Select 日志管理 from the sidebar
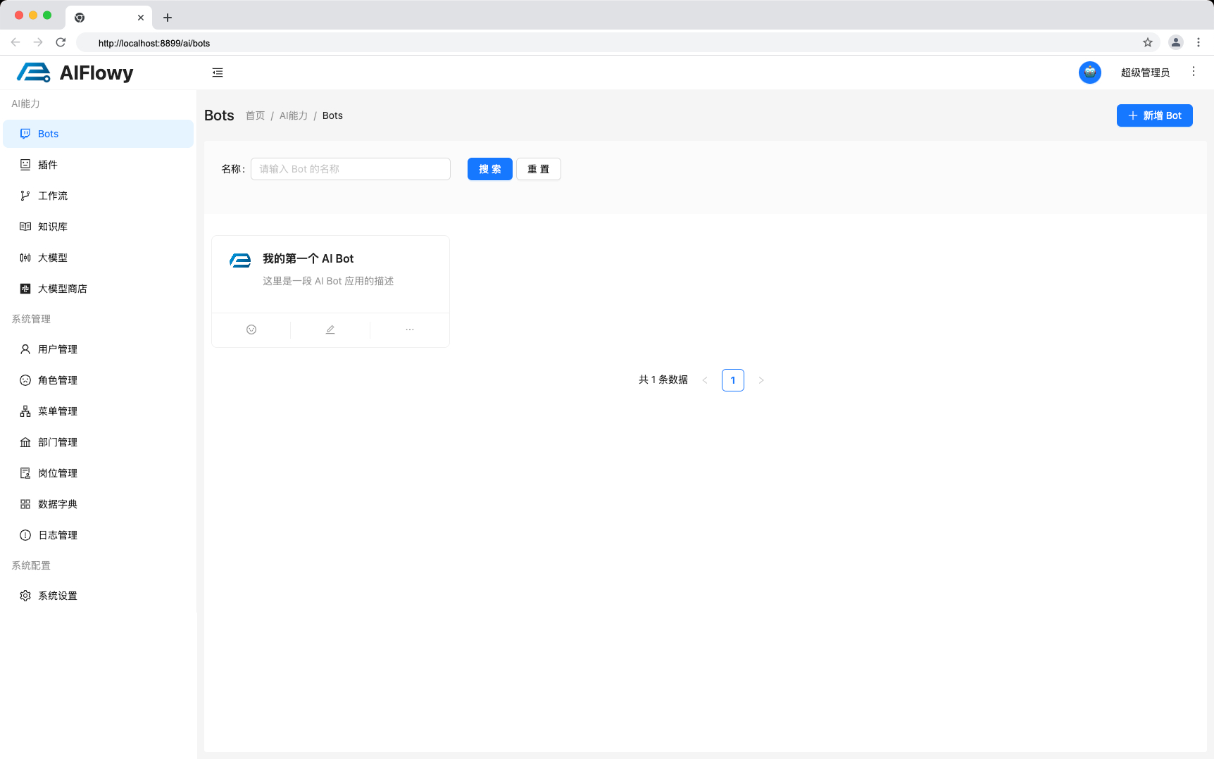 tap(58, 534)
